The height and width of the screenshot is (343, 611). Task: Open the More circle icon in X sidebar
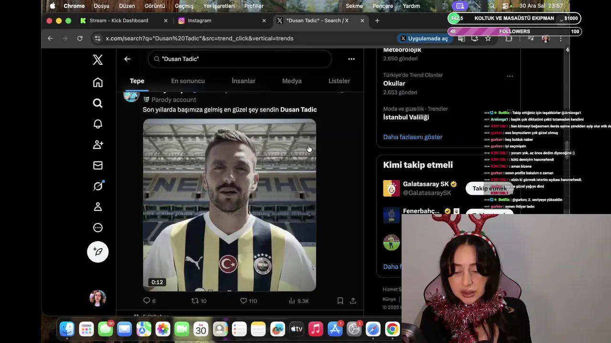tap(97, 228)
